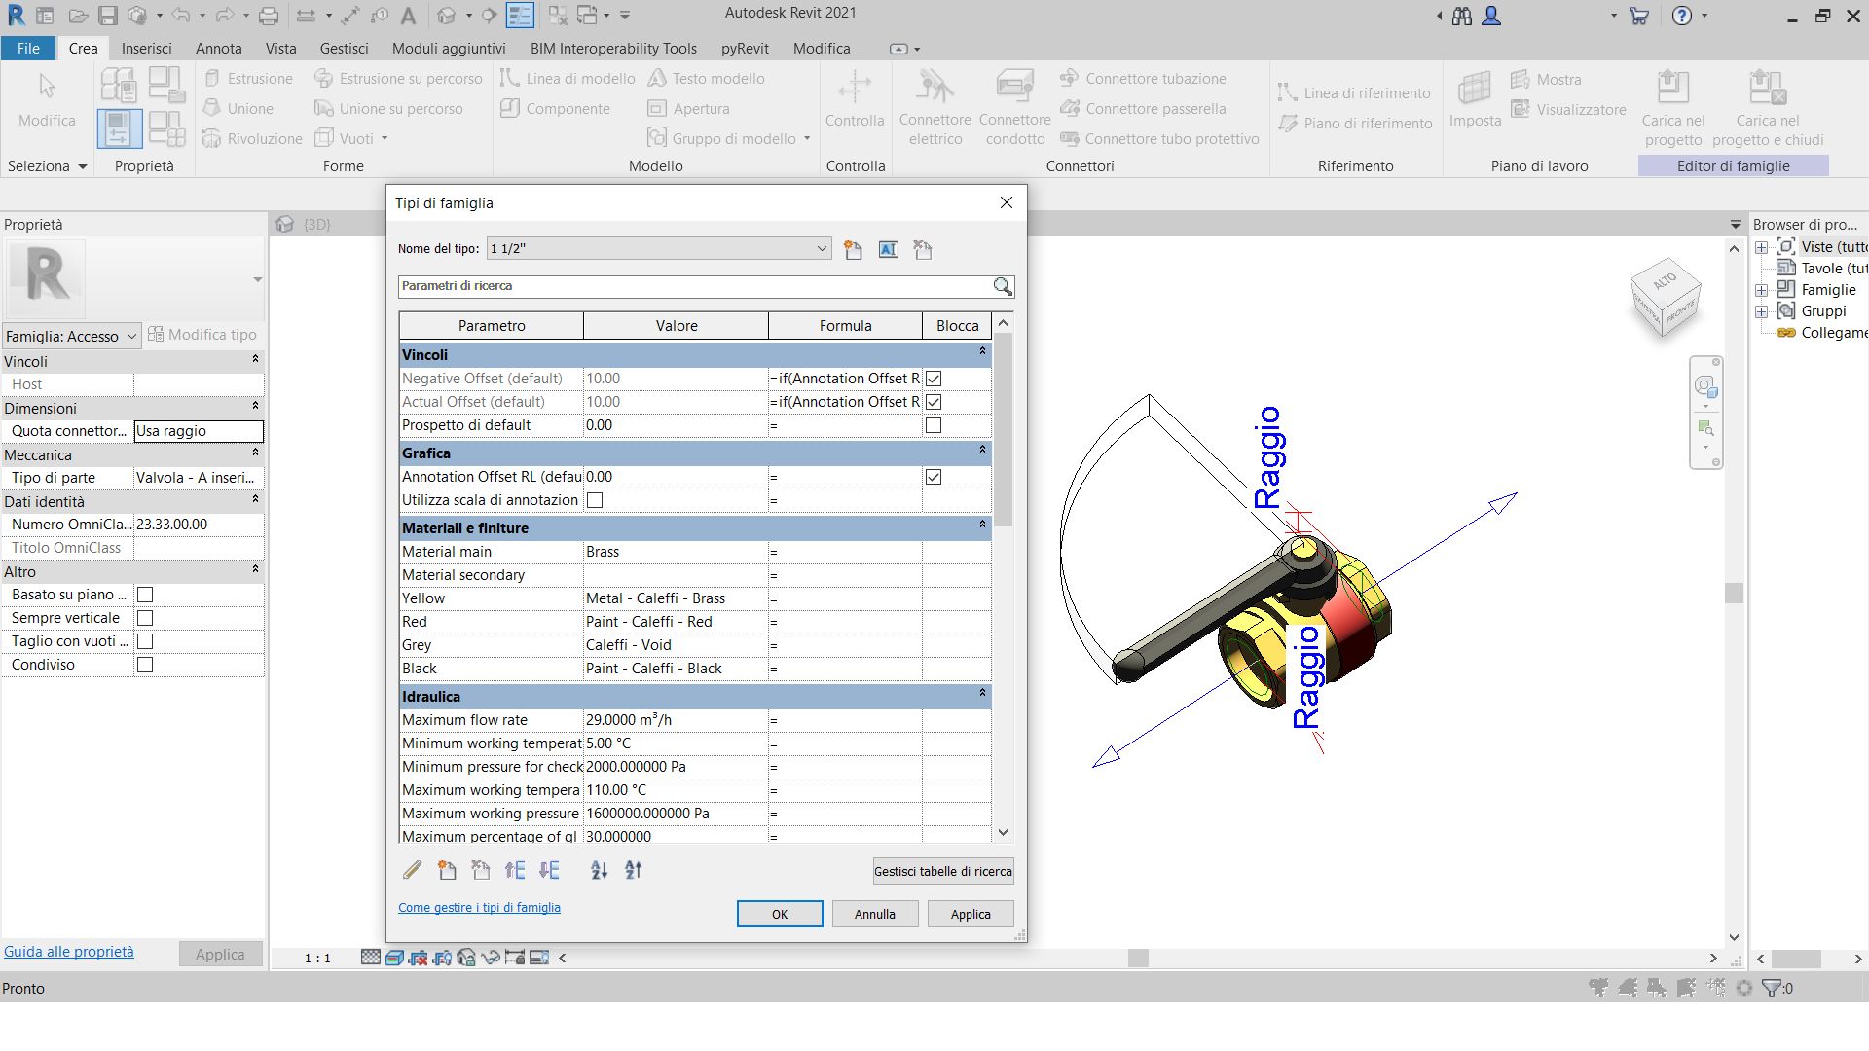Open the Famiglia: Accesso type selector dropdown

click(72, 336)
